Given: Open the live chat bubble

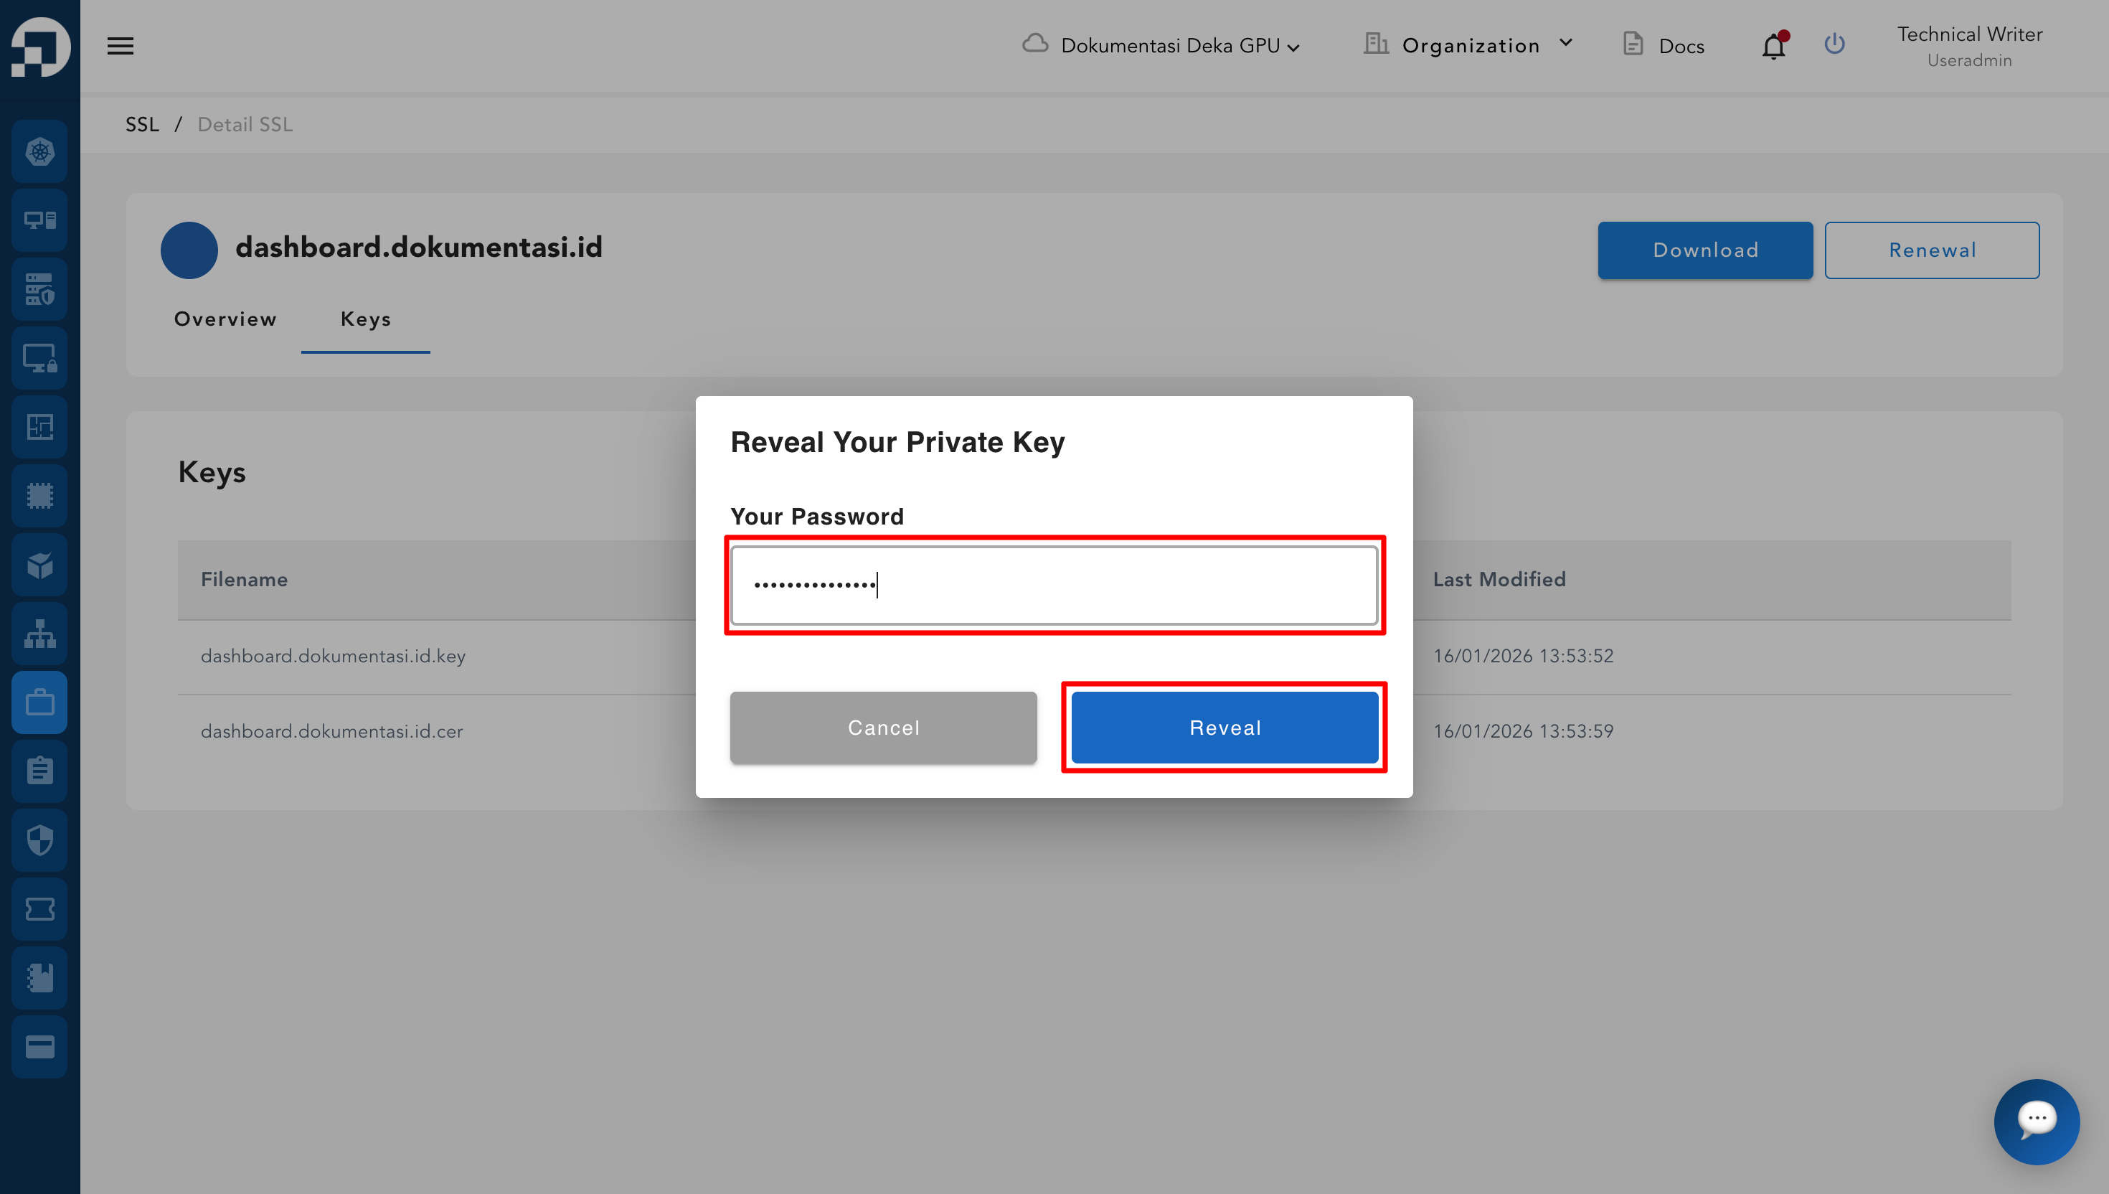Looking at the screenshot, I should click(x=2036, y=1121).
